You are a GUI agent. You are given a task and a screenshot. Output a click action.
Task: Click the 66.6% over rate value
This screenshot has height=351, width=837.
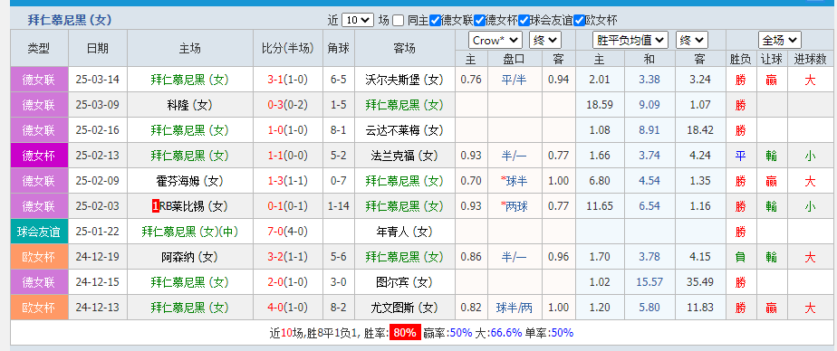click(x=505, y=333)
